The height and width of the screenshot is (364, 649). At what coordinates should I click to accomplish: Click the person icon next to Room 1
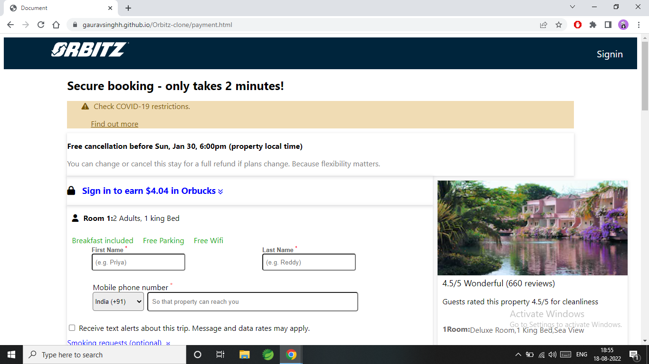click(x=75, y=218)
